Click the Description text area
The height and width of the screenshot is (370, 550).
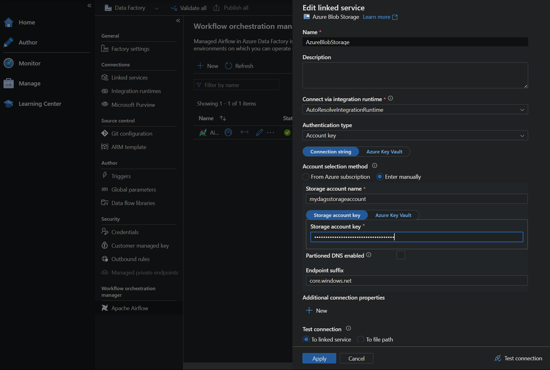415,75
